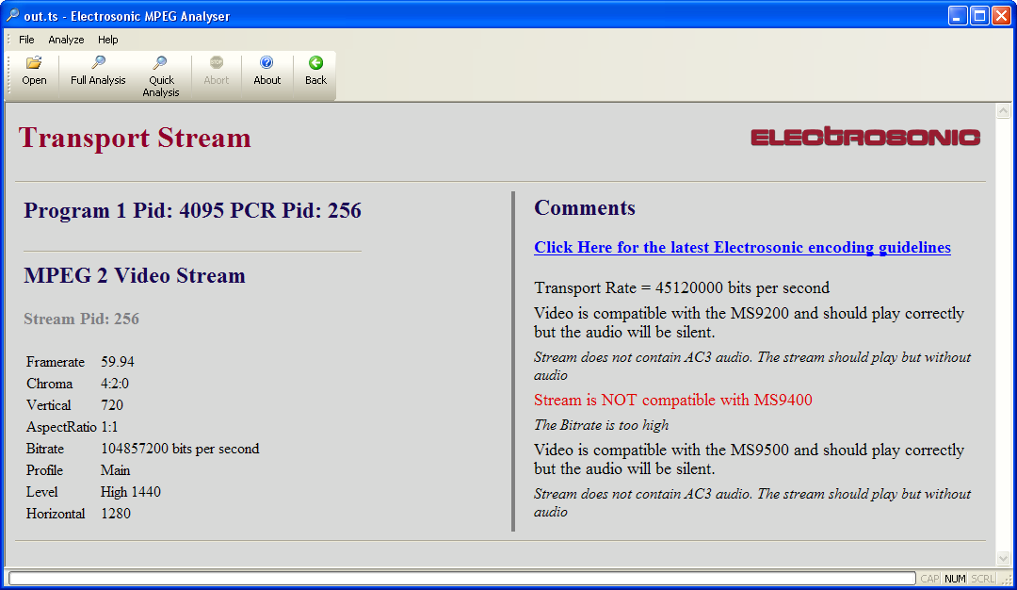This screenshot has height=590, width=1017.
Task: Click the NUM indicator in status bar
Action: [955, 579]
